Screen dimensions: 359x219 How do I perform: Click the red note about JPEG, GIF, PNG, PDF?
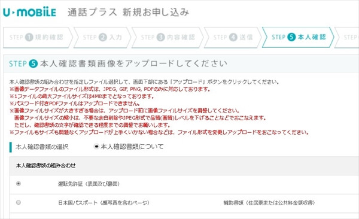(x=110, y=89)
